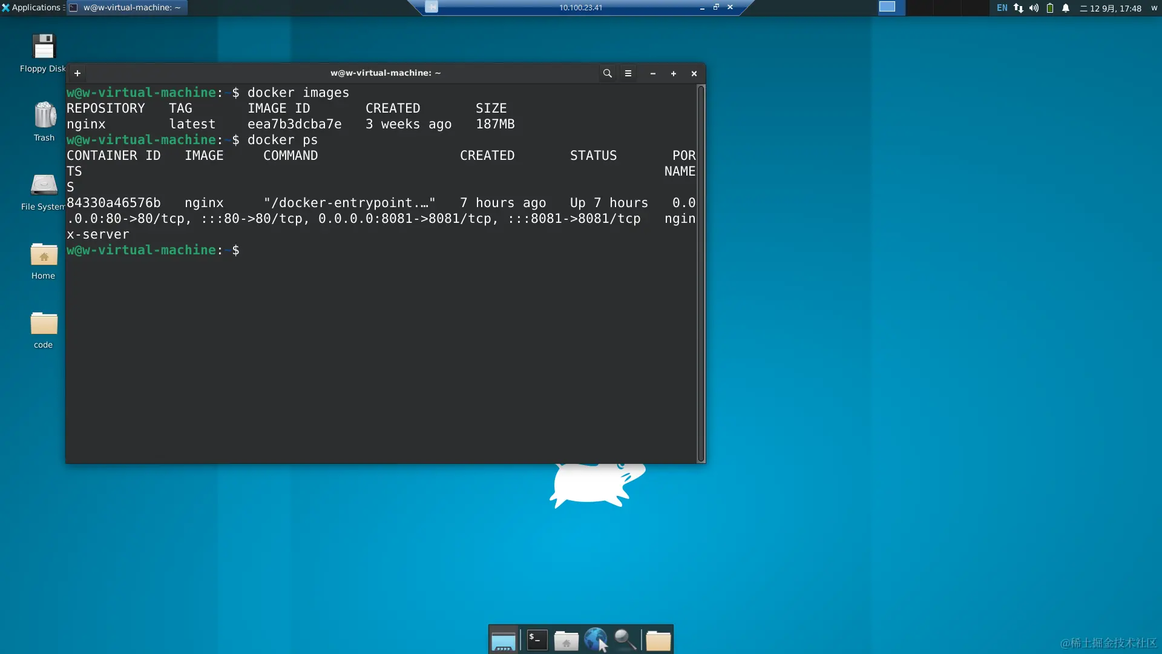Launch terminal emulator from the dock
The width and height of the screenshot is (1162, 654).
pyautogui.click(x=537, y=640)
